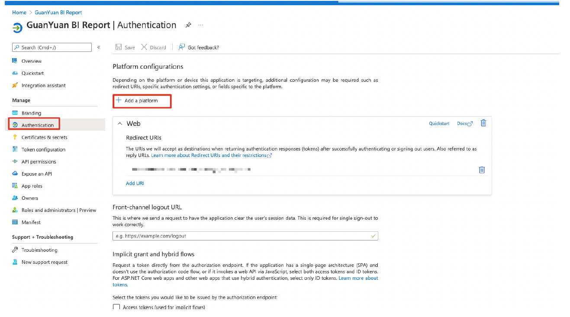Viewport: 570px width, 317px height.
Task: Click the Token configuration bars icon
Action: pos(15,149)
